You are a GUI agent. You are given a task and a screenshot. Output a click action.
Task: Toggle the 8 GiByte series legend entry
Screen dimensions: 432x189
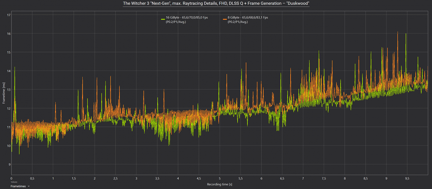click(245, 20)
